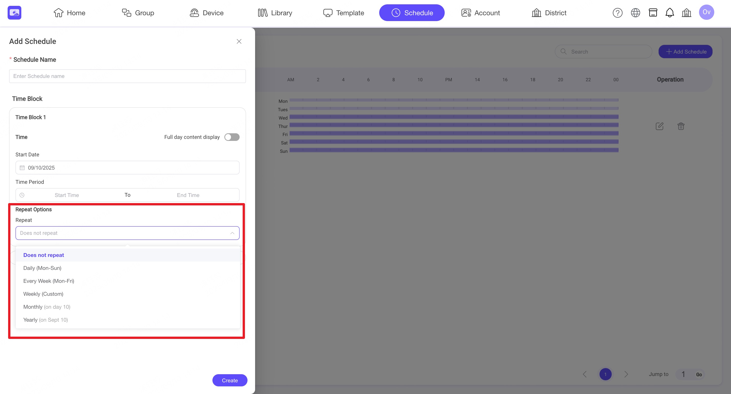This screenshot has height=394, width=731.
Task: Click the Create button
Action: [229, 380]
